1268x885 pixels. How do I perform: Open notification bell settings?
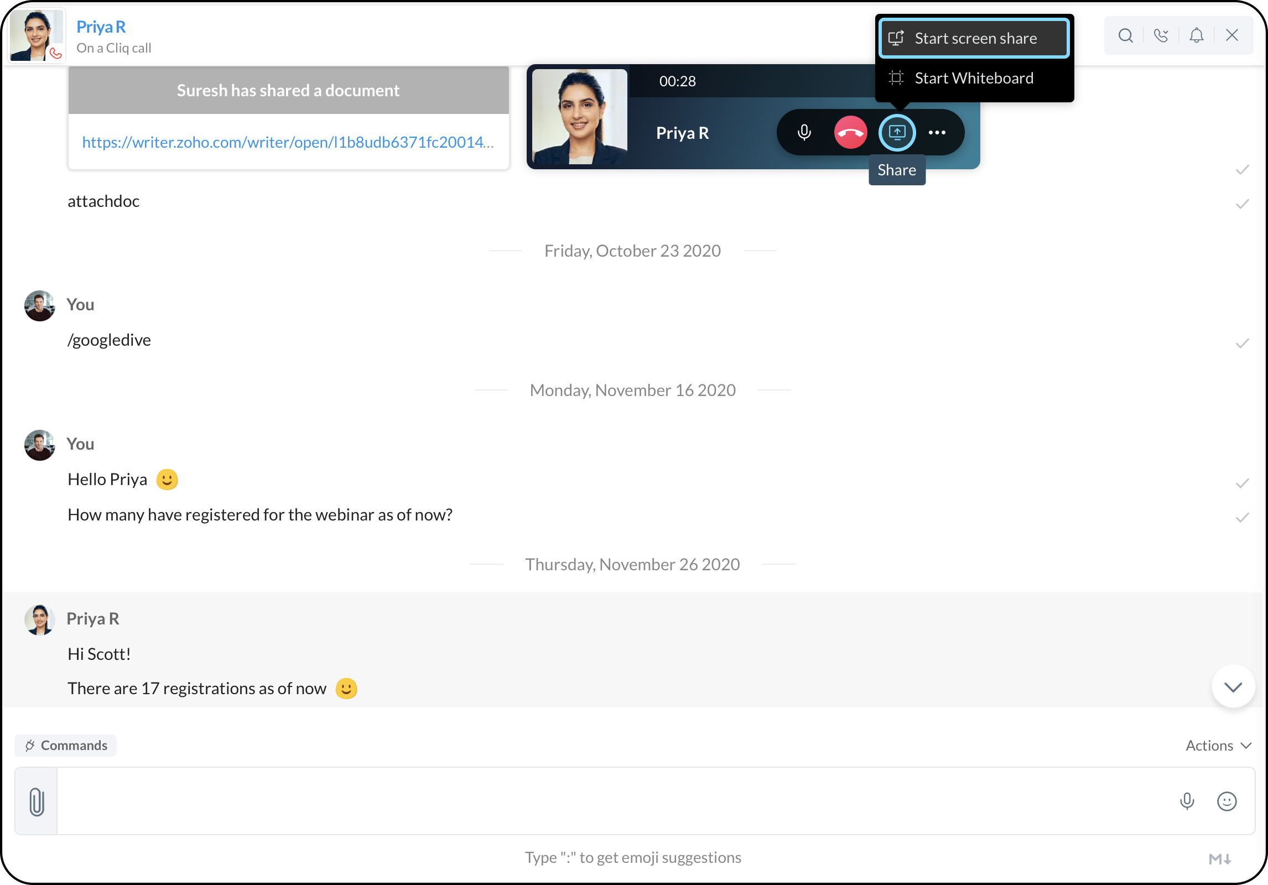point(1196,35)
